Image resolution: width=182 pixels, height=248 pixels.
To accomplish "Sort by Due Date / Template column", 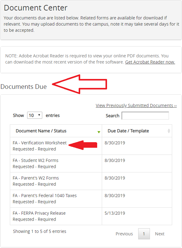I will click(128, 131).
